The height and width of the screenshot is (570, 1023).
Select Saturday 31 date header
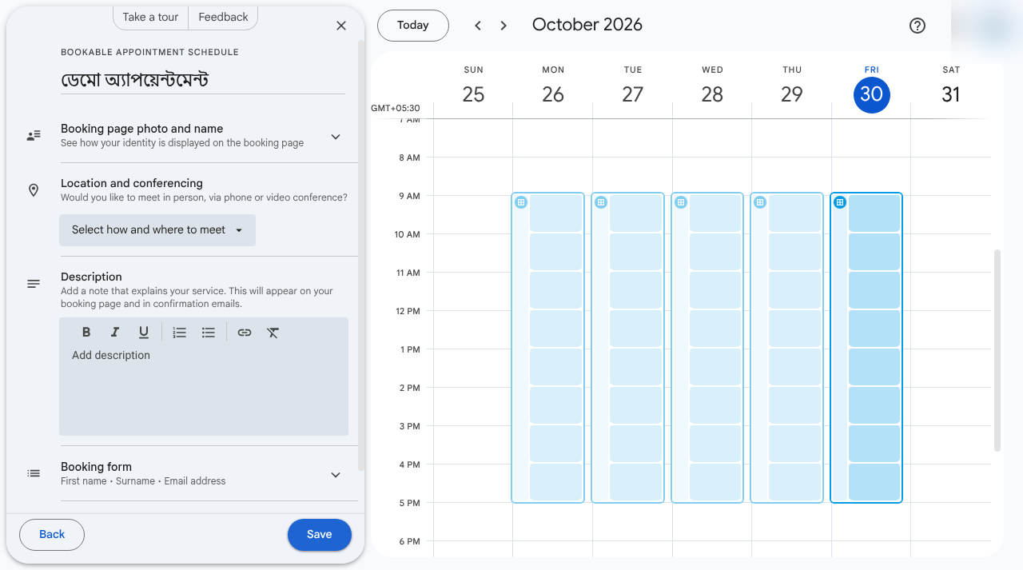click(951, 94)
